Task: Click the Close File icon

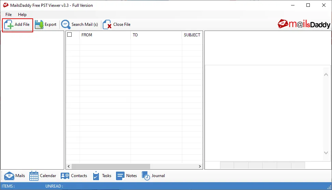Action: [107, 24]
